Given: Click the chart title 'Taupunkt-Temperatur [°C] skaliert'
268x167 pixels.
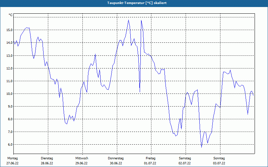Looking at the screenshot, I should [137, 3].
